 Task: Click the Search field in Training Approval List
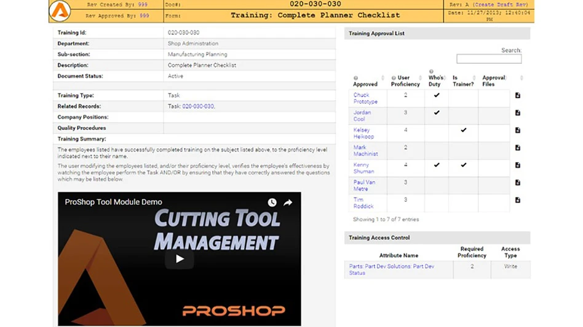pos(489,59)
